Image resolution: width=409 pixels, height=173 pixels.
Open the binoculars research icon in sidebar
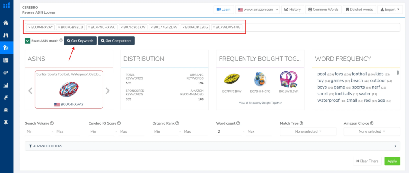click(x=6, y=35)
